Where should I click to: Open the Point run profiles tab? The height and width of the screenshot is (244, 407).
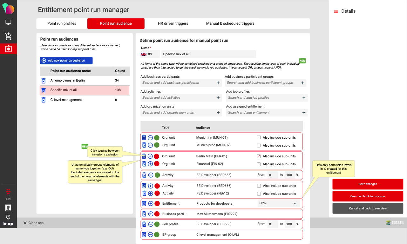tap(62, 23)
